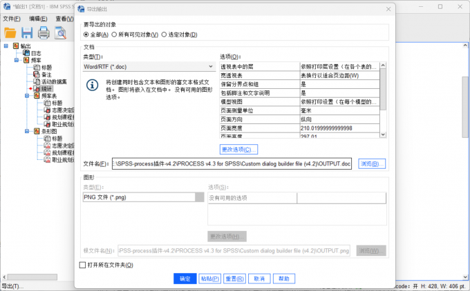Click the options table vertical scrollbar thumb
This screenshot has width=470, height=291.
(383, 89)
